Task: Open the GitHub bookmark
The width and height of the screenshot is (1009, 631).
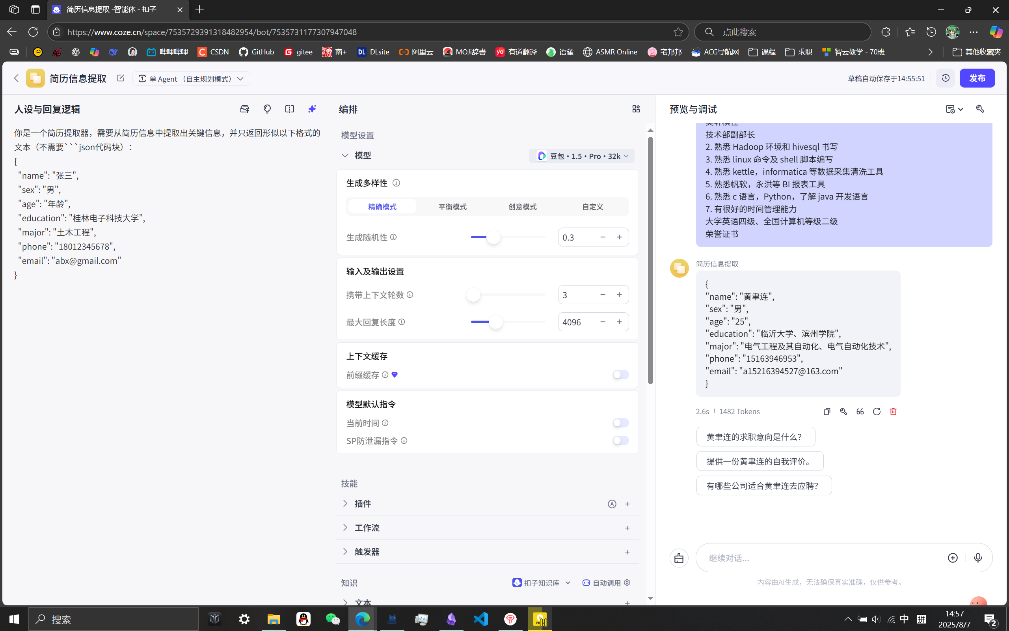Action: 257,52
